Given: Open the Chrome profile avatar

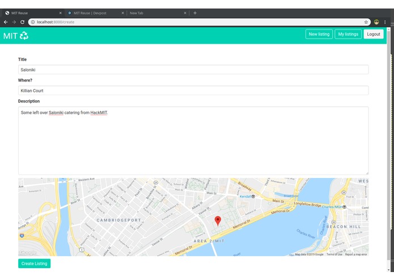Looking at the screenshot, I should click(376, 22).
